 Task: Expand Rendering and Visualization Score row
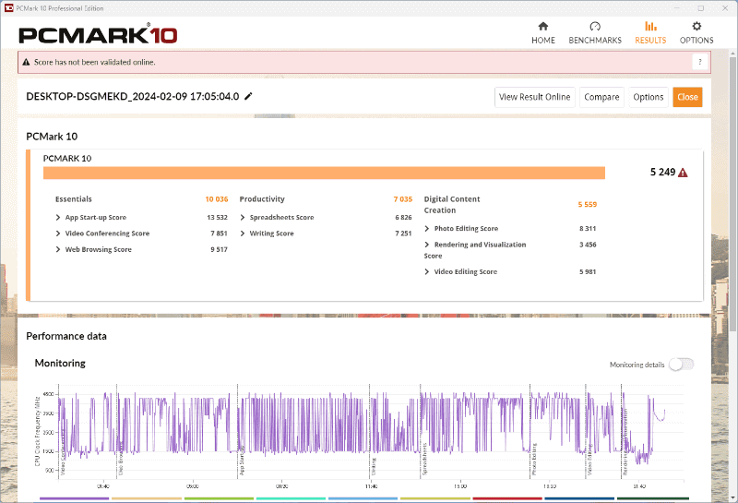click(427, 245)
